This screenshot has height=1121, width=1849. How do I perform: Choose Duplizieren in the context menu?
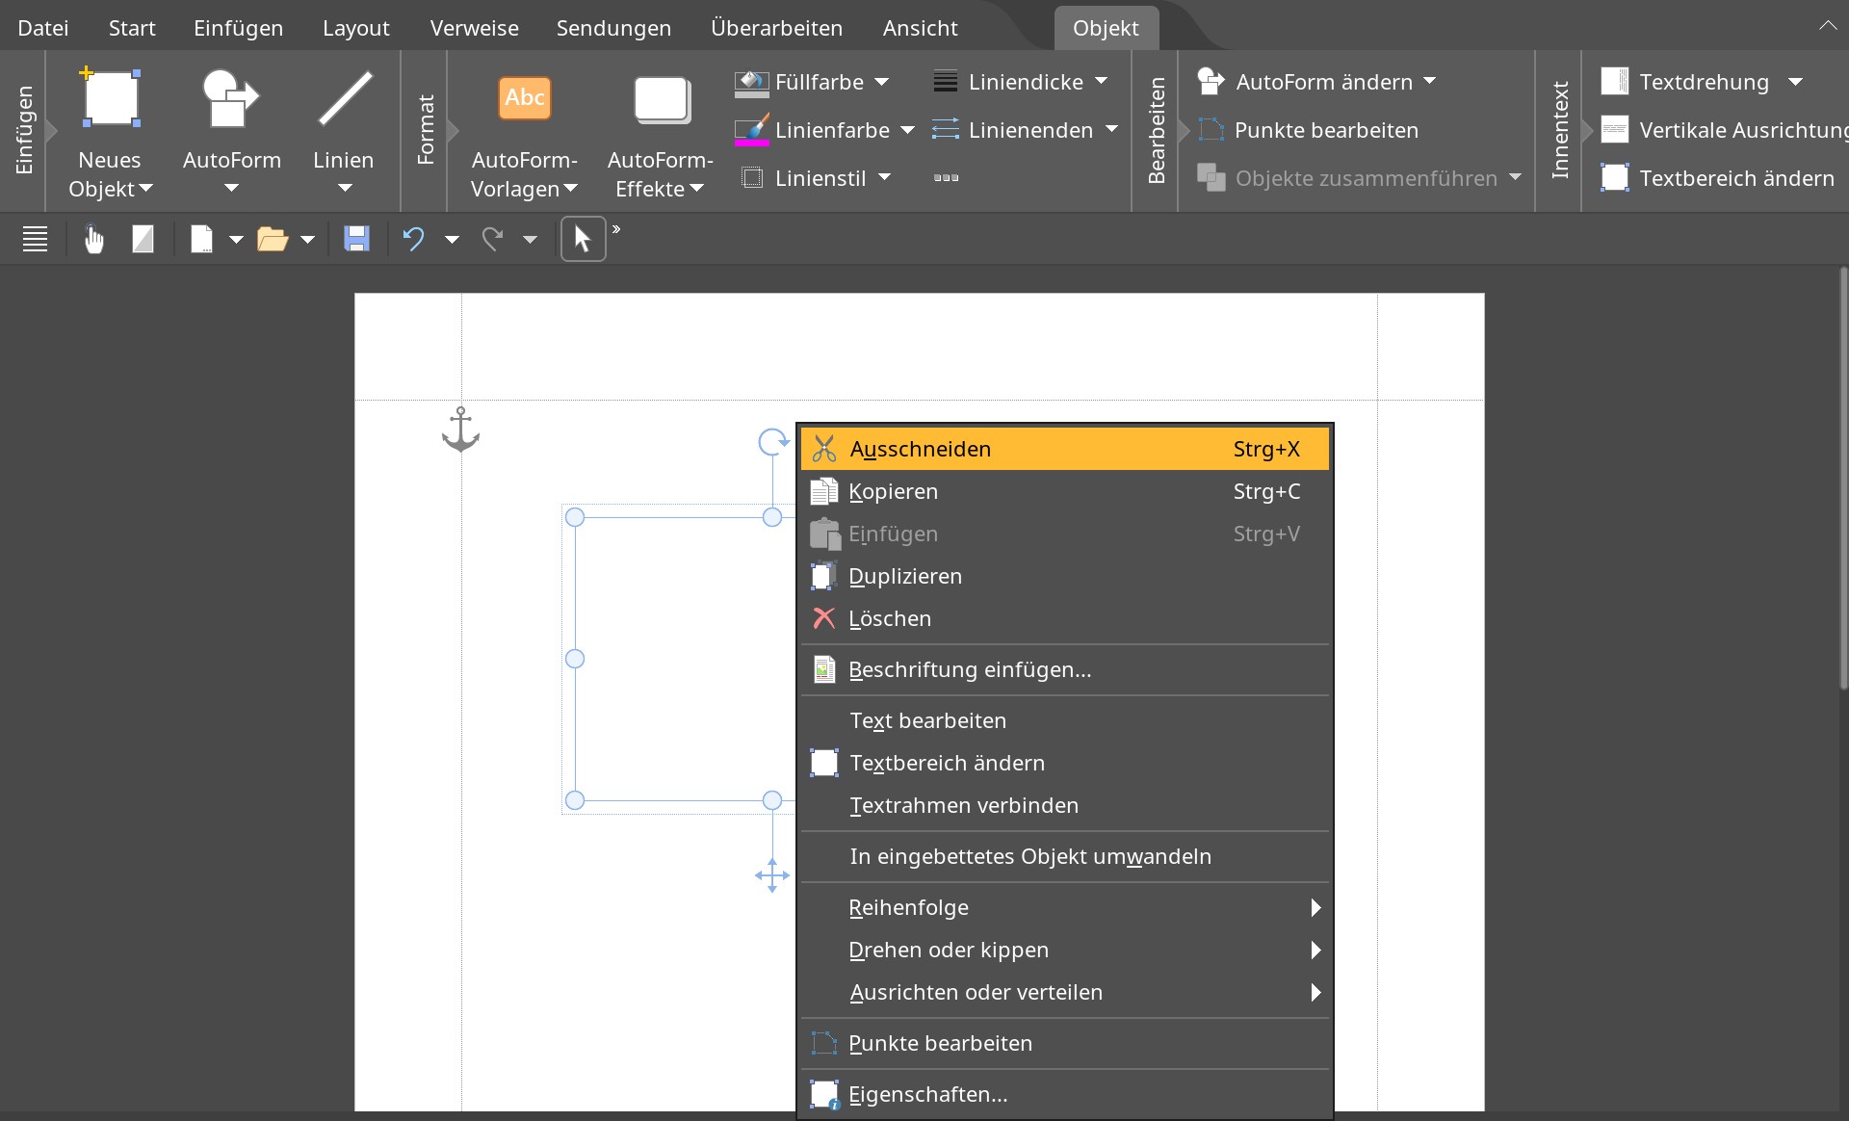(x=1065, y=576)
